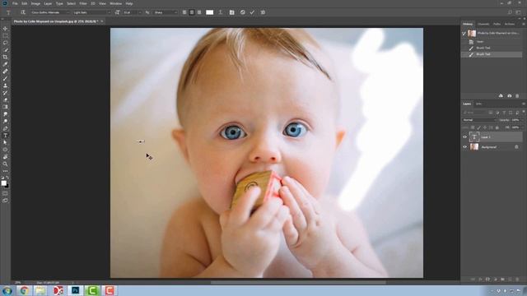
Task: Open the Window menu
Action: [115, 3]
